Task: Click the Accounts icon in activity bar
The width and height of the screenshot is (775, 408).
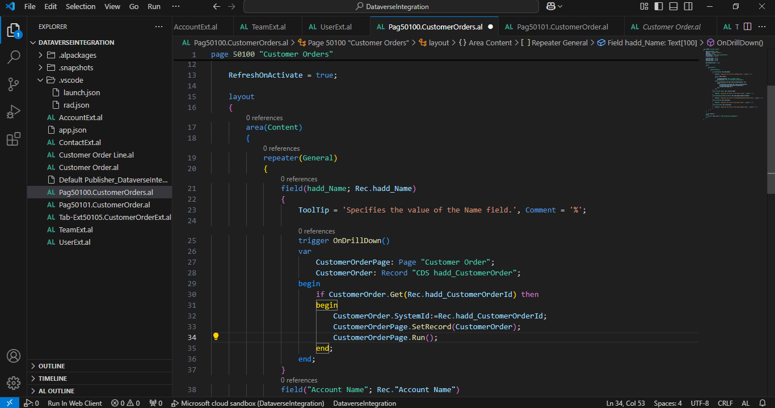Action: 14,356
